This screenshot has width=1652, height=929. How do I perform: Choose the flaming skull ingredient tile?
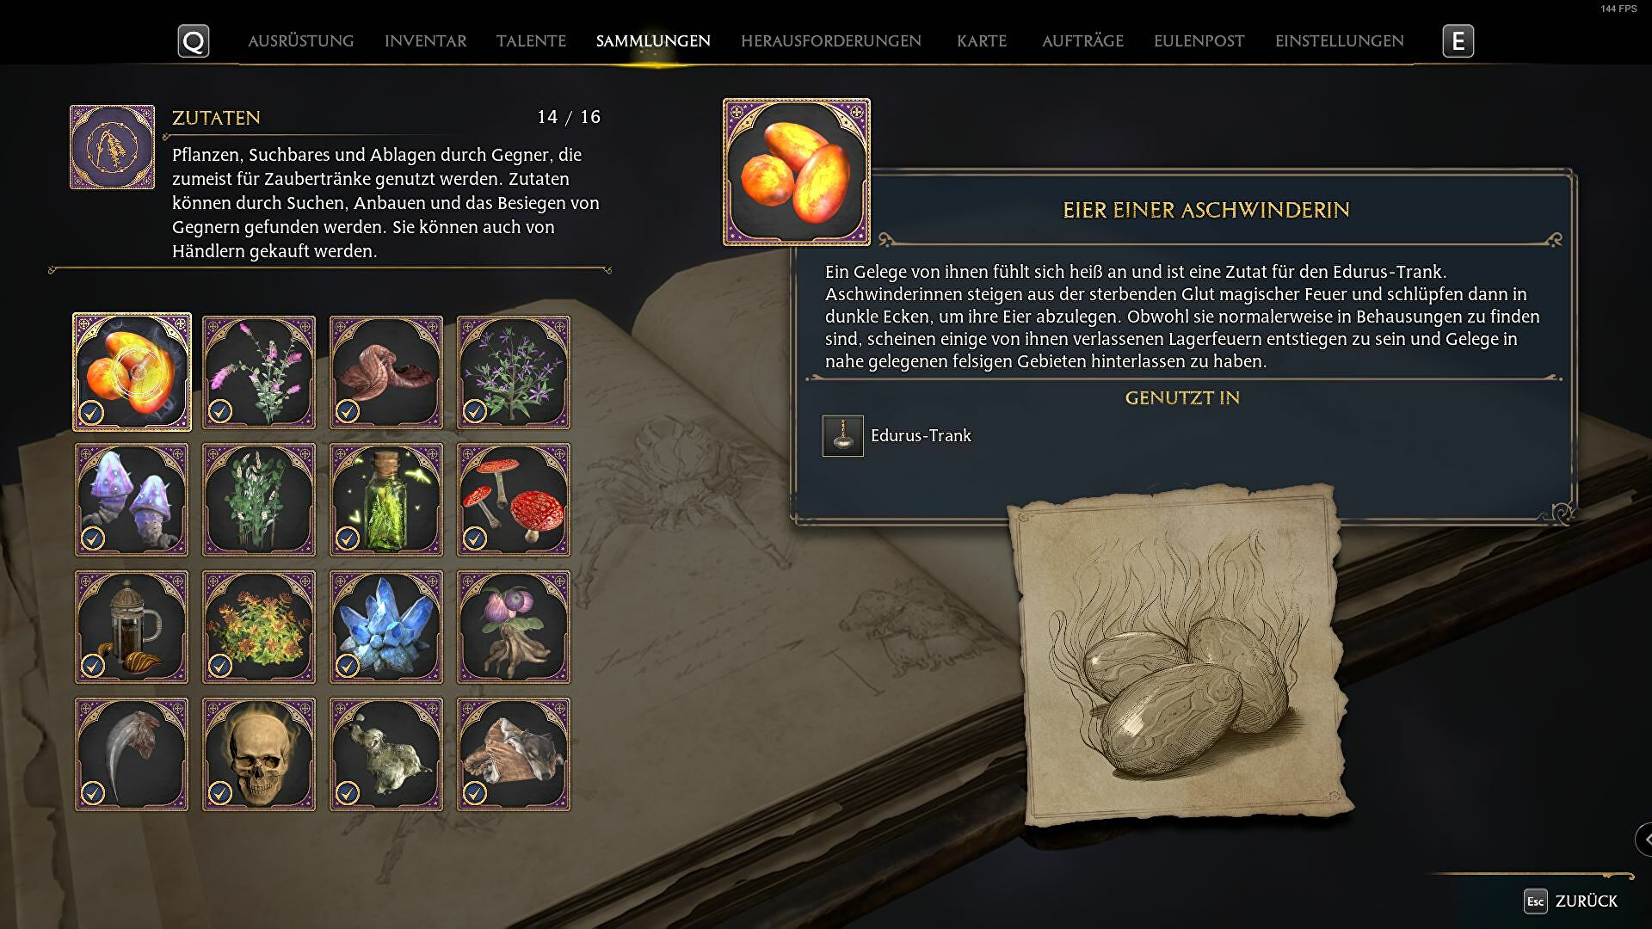259,754
